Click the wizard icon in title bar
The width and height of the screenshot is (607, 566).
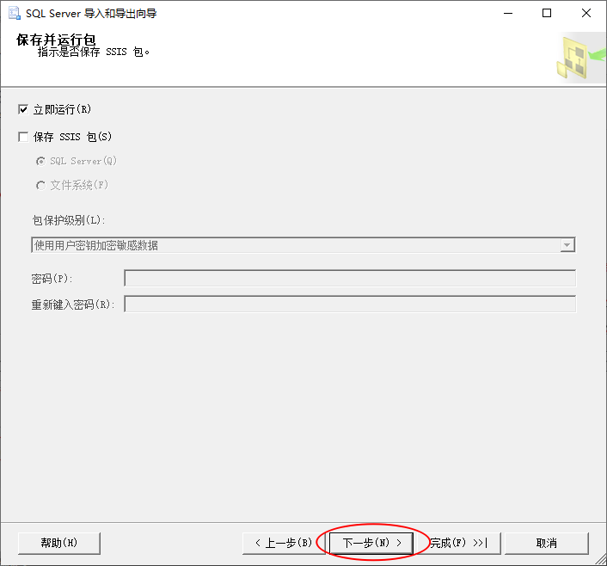[x=15, y=13]
